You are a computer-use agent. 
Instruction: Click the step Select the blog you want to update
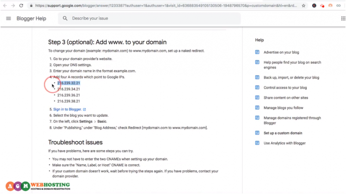(81, 116)
